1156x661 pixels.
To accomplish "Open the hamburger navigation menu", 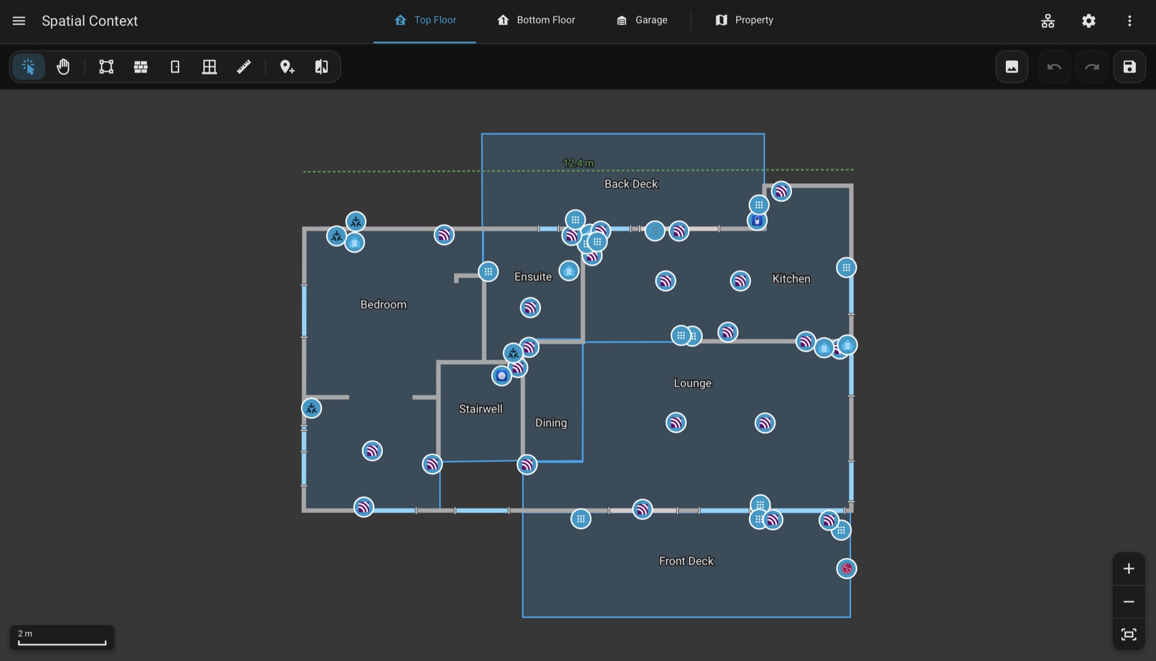I will [19, 21].
